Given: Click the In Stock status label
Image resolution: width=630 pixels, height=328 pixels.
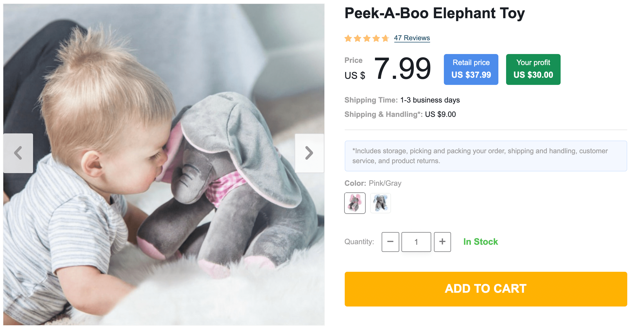Looking at the screenshot, I should 480,242.
